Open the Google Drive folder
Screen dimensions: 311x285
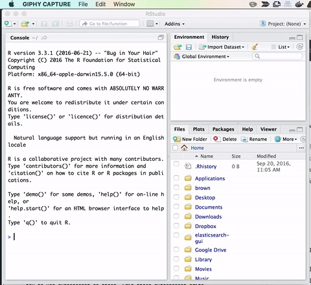pyautogui.click(x=211, y=250)
